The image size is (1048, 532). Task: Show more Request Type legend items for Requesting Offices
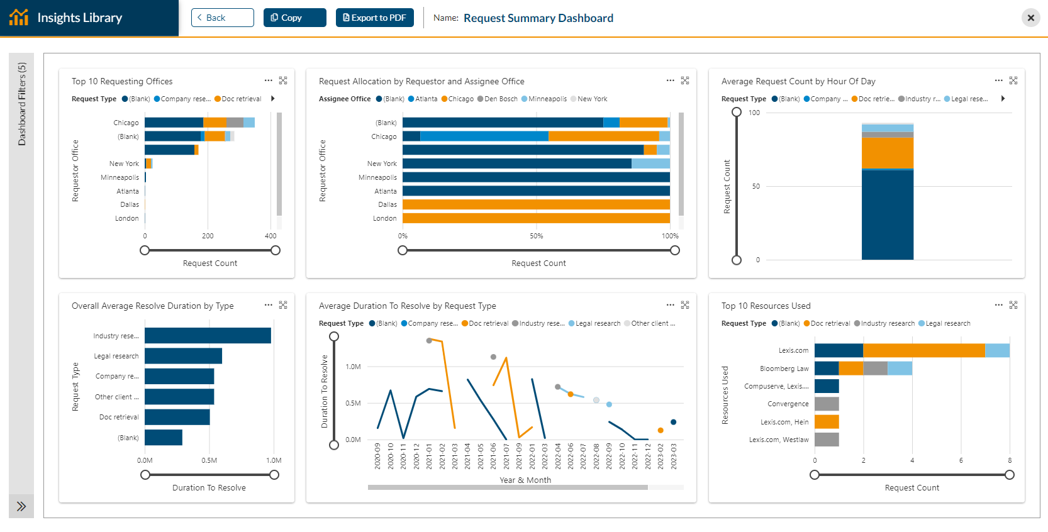[x=273, y=99]
